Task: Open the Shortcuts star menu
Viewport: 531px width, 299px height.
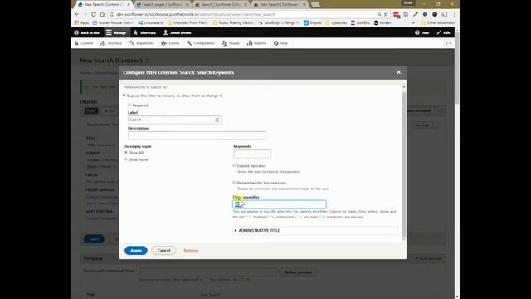Action: click(x=144, y=32)
